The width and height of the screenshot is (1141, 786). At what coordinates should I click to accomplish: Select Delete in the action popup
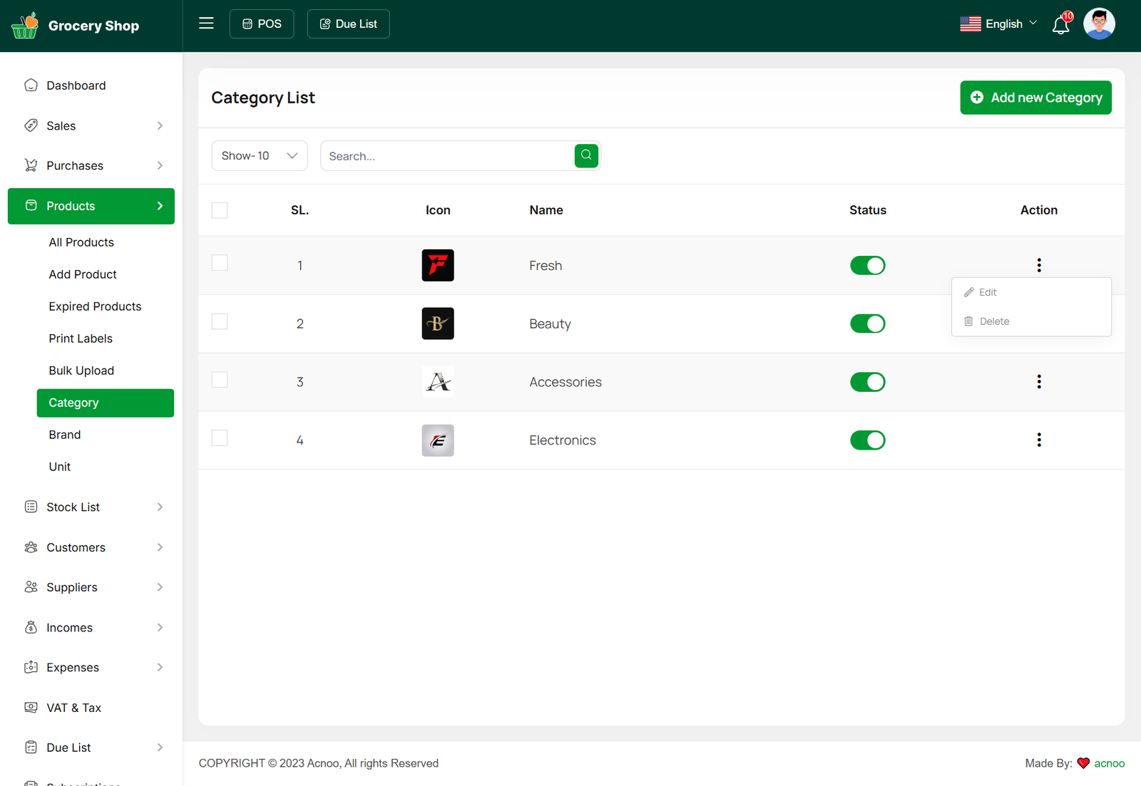coord(993,321)
